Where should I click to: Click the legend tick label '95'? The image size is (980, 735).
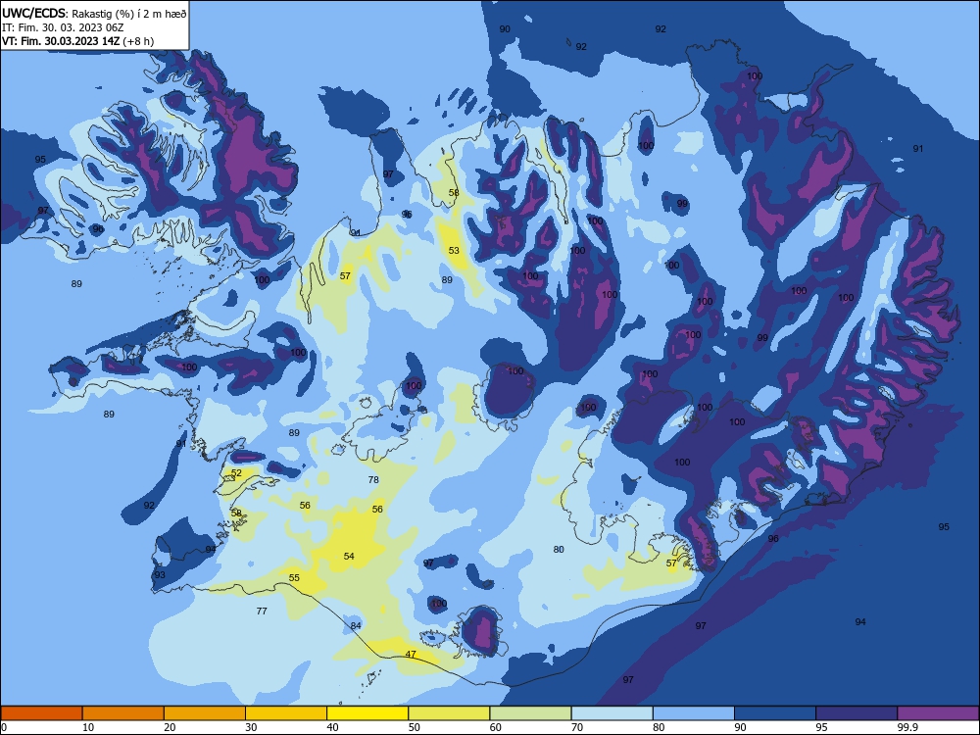[x=821, y=727]
